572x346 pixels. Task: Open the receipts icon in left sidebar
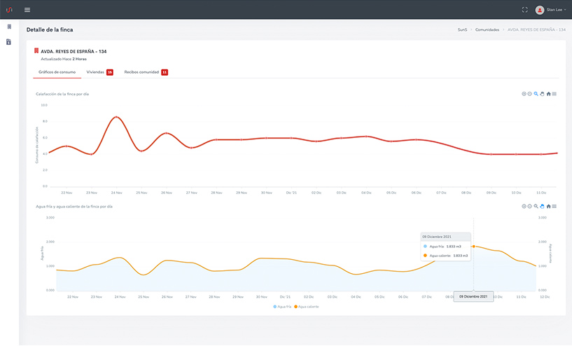pyautogui.click(x=9, y=42)
